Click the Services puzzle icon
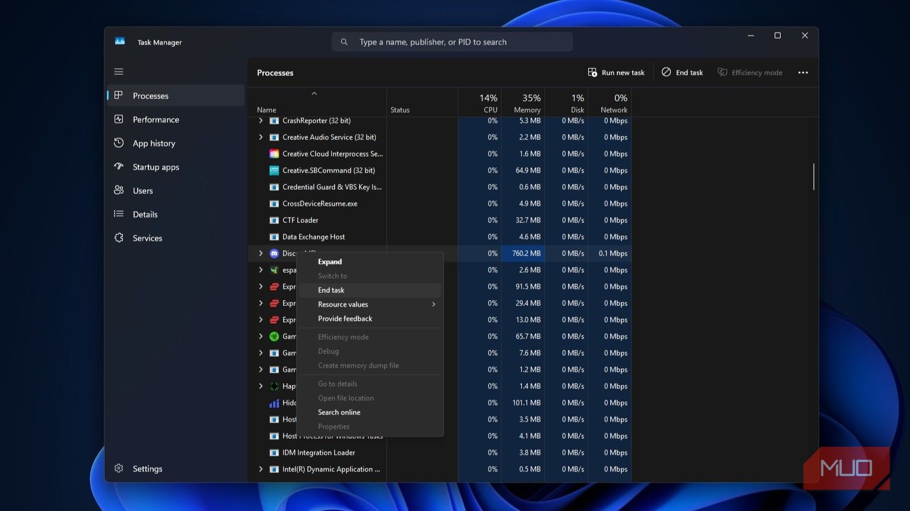The width and height of the screenshot is (910, 511). click(119, 238)
